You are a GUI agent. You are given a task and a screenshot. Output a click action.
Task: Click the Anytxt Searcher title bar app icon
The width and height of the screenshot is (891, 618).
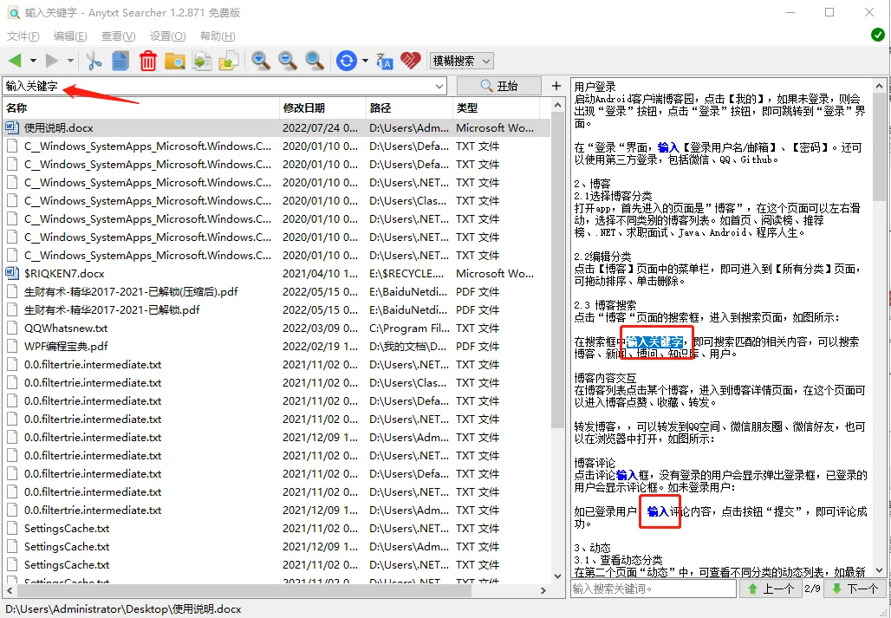click(13, 12)
